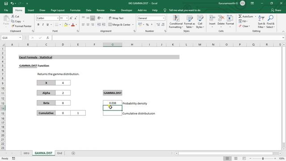Toggle Bold formatting
The width and height of the screenshot is (286, 161).
tap(38, 25)
